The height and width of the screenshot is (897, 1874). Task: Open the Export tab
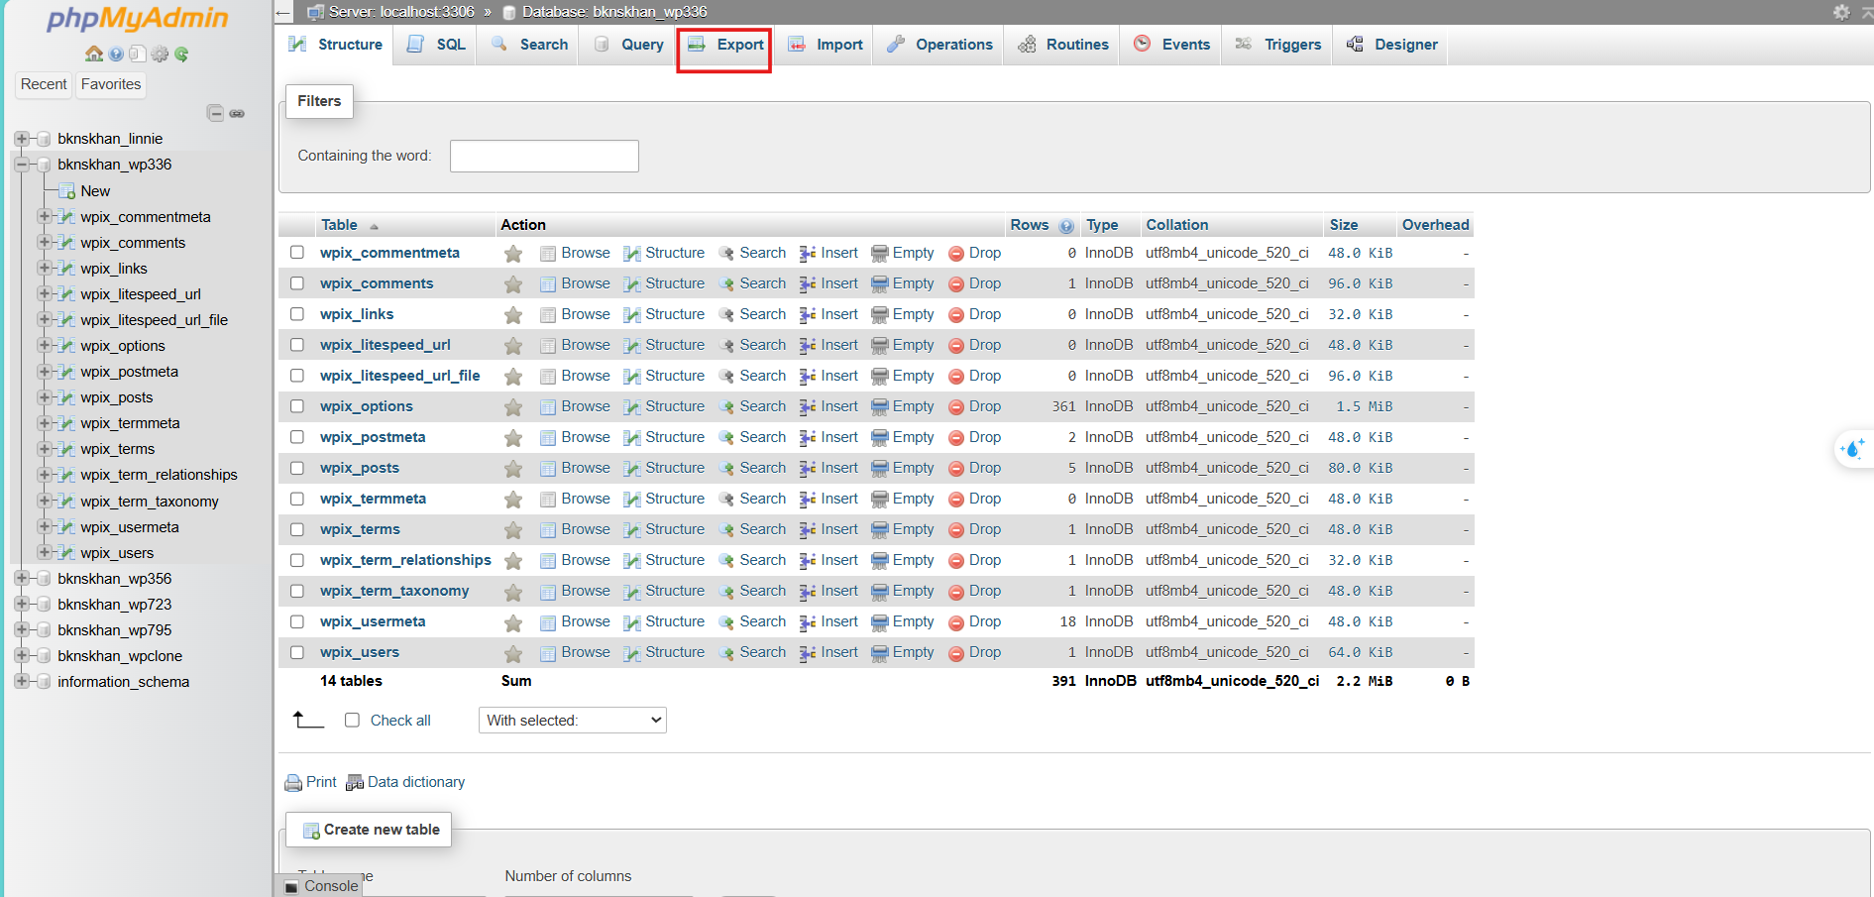725,45
